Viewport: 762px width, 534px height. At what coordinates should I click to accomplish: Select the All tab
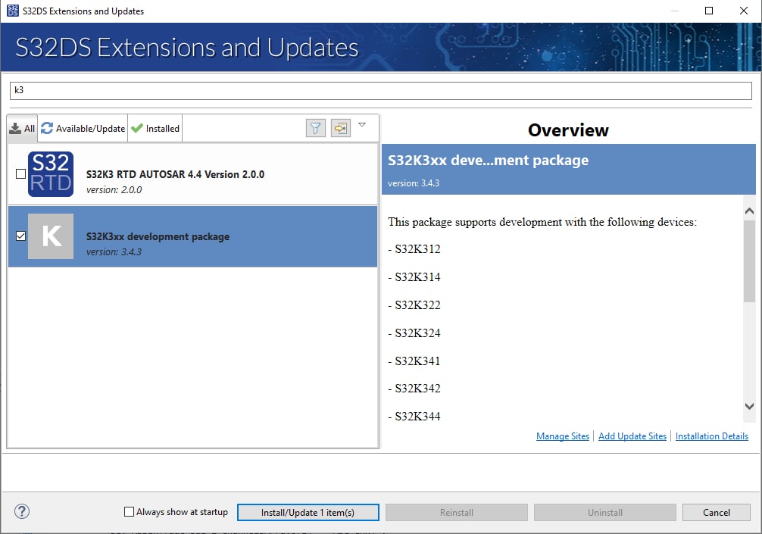click(22, 129)
